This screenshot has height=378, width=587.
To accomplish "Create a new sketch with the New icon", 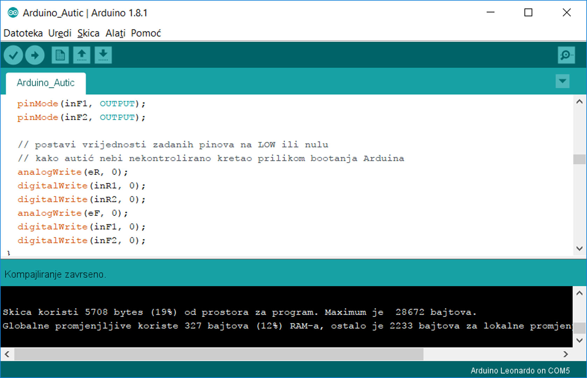I will click(x=60, y=55).
